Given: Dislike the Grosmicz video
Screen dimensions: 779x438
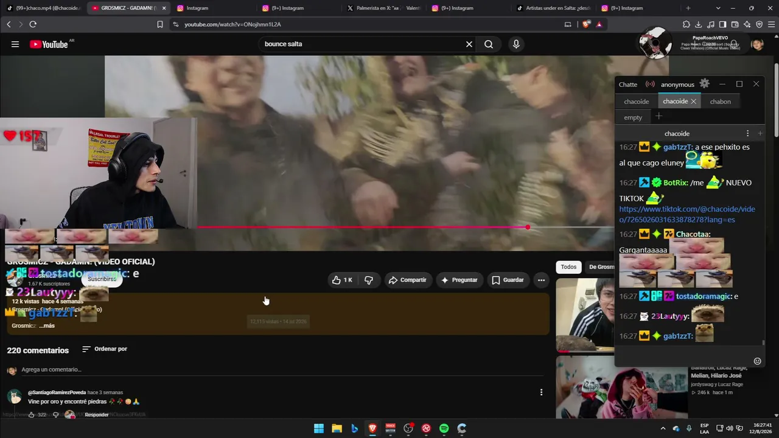Looking at the screenshot, I should click(369, 280).
